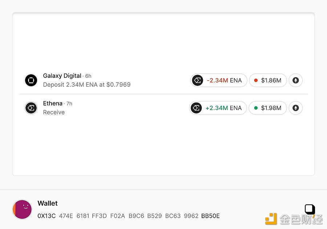Select the 'Receive' transaction label
Image resolution: width=327 pixels, height=229 pixels.
(54, 112)
